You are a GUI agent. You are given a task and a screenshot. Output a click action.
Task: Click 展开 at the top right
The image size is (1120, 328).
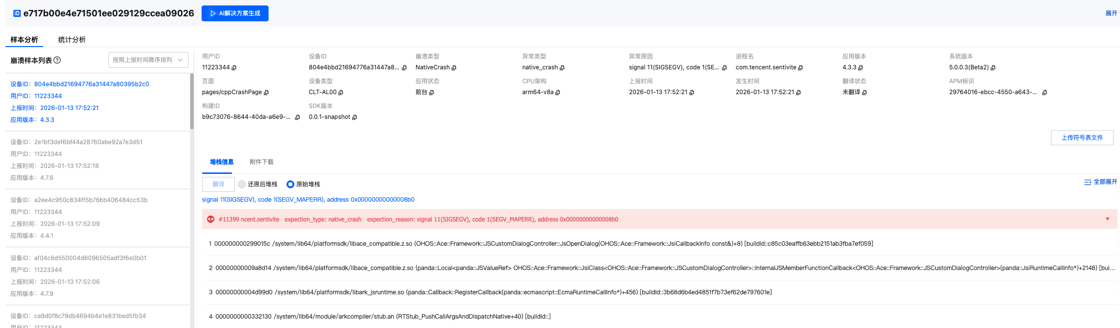coord(1112,13)
